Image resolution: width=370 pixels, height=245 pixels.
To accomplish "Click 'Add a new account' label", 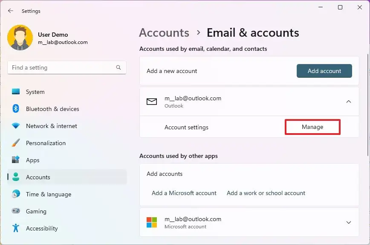I will pos(172,71).
